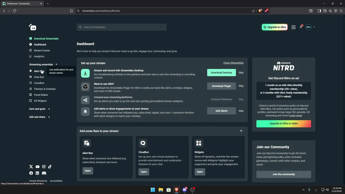Open the YouTube social icon
Screen dimensions: 345x194
[37, 167]
